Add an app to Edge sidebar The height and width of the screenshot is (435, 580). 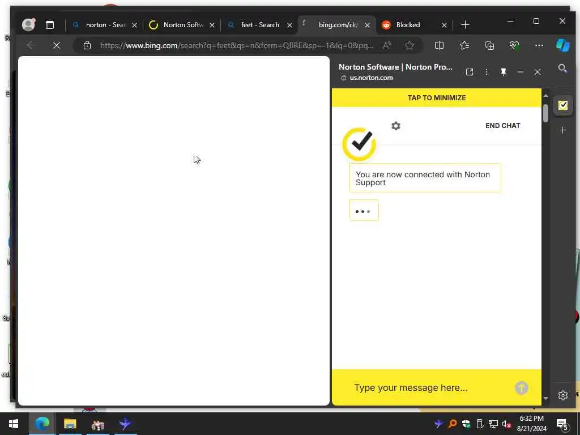coord(562,130)
